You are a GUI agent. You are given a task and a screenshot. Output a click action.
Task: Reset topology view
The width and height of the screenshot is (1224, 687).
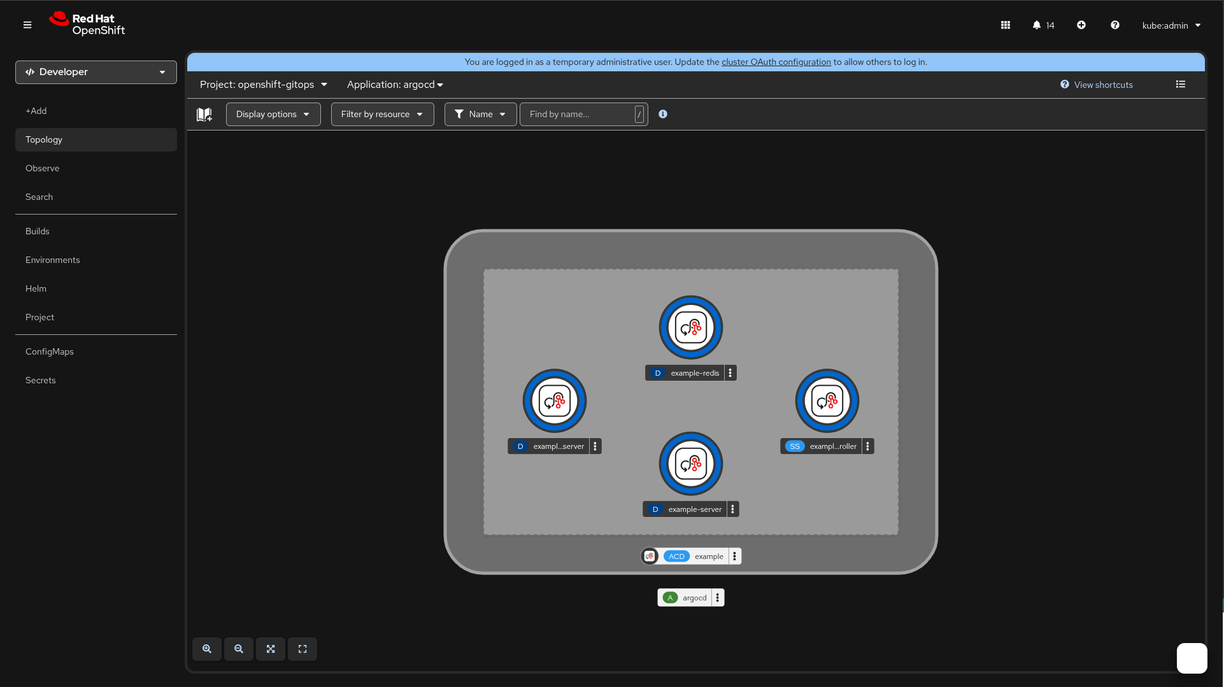302,649
